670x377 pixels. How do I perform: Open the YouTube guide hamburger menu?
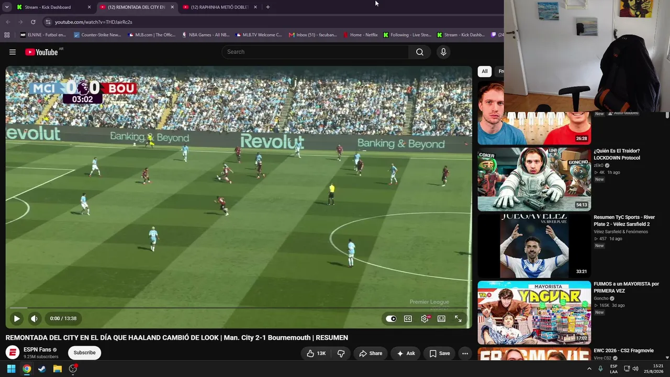click(x=13, y=52)
